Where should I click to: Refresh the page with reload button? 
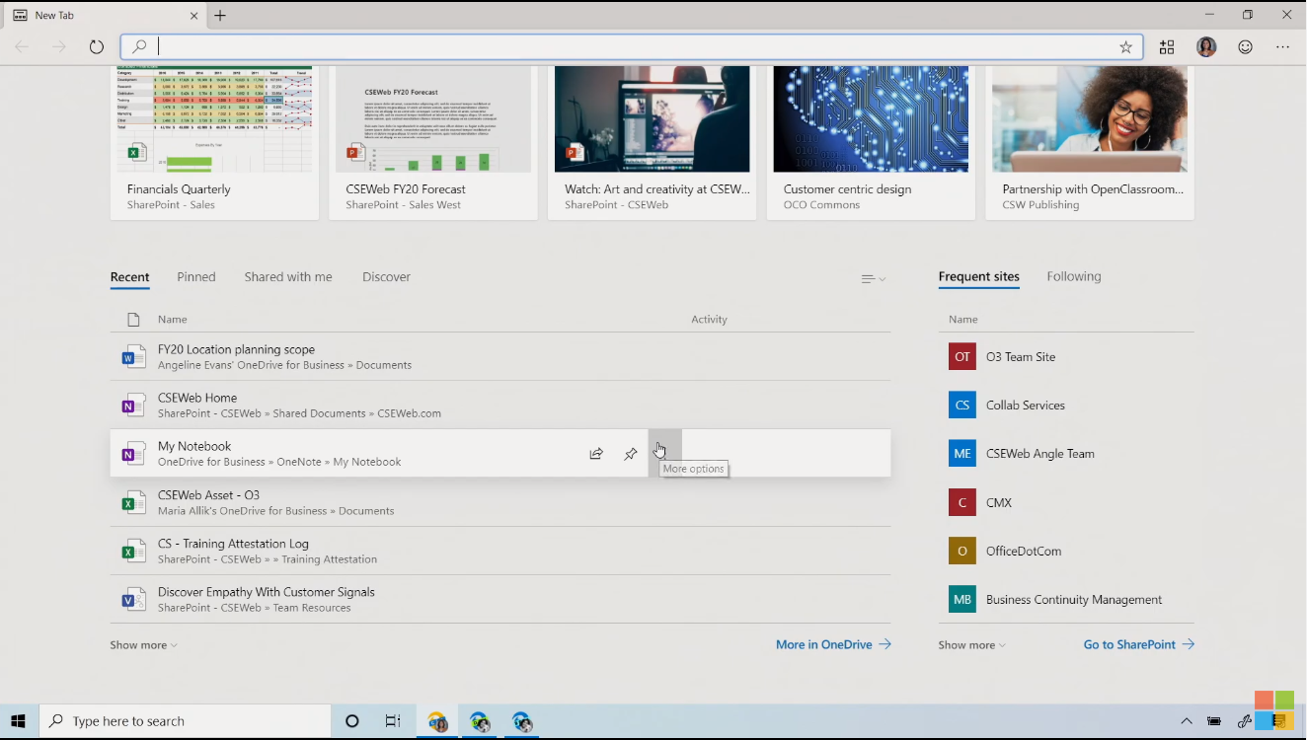pos(96,46)
